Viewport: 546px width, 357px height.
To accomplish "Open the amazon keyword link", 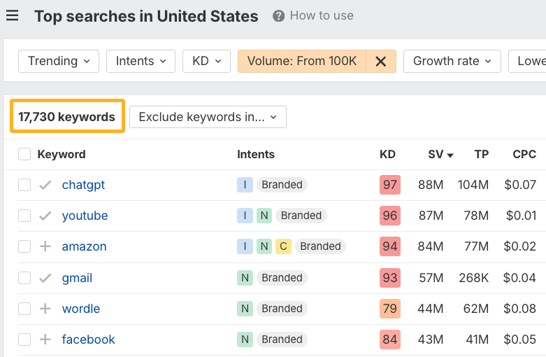I will pos(85,246).
